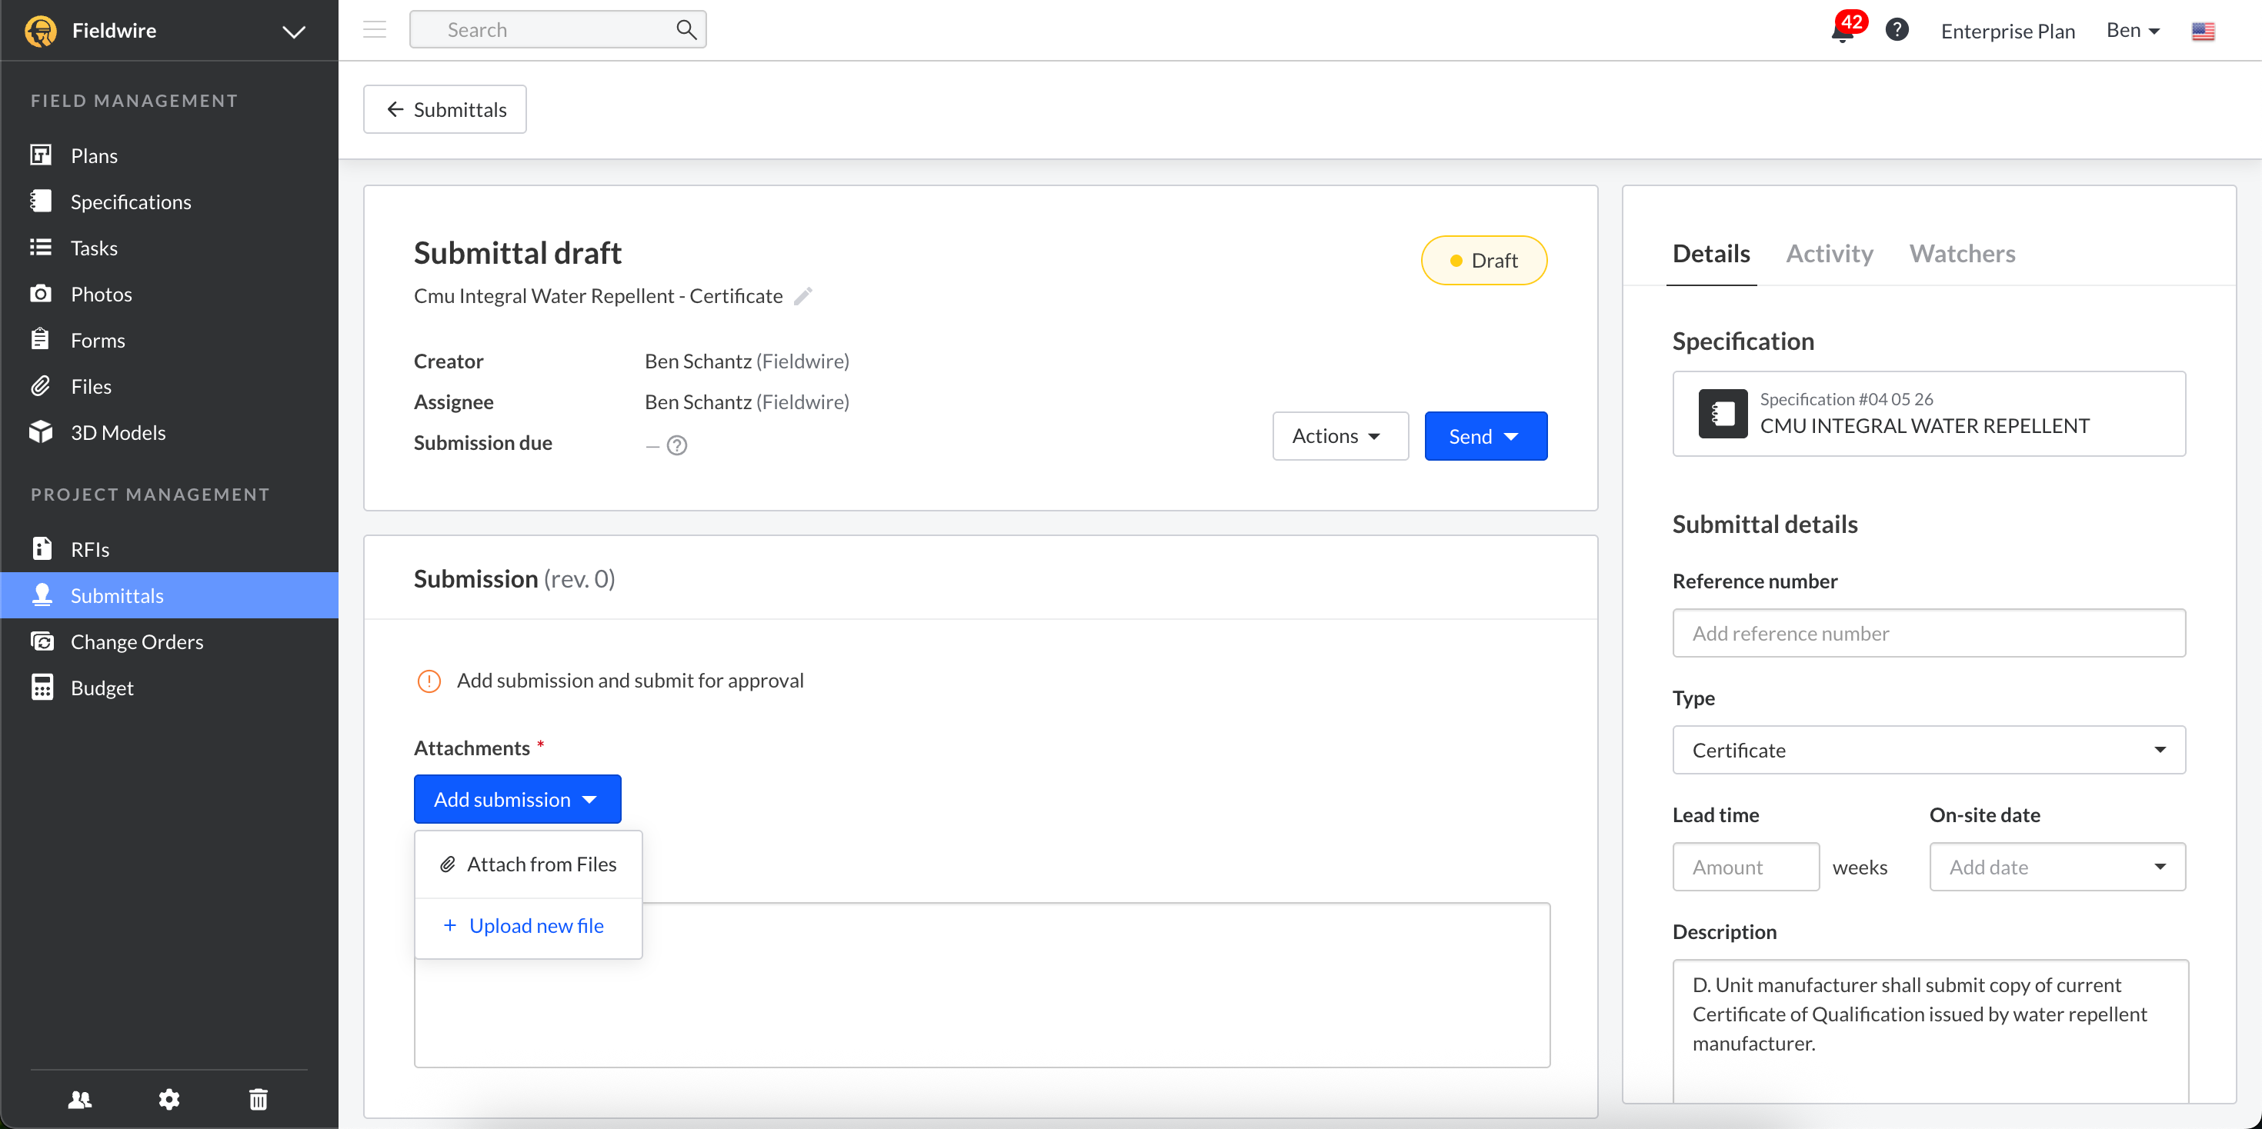Click the pencil icon to edit submittal title

[802, 297]
